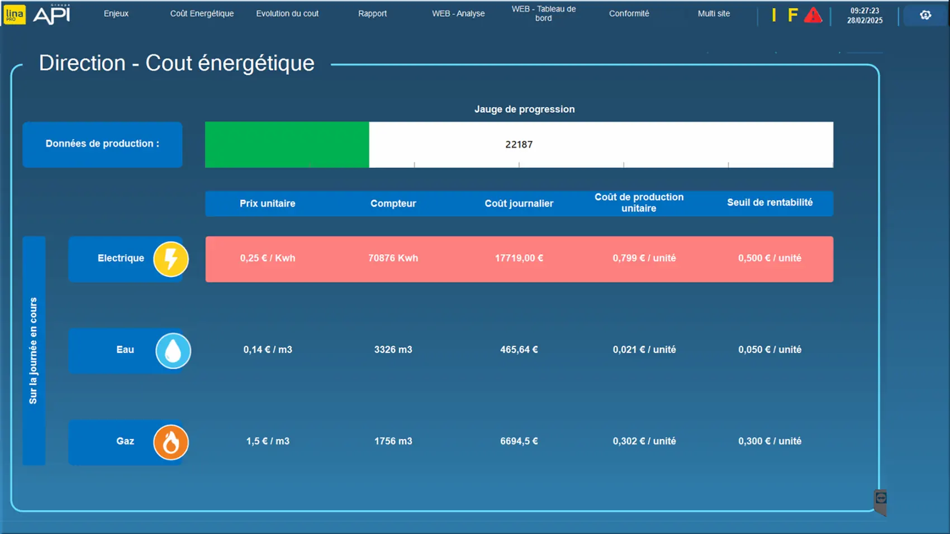Click the Données de production button
950x534 pixels.
(102, 144)
